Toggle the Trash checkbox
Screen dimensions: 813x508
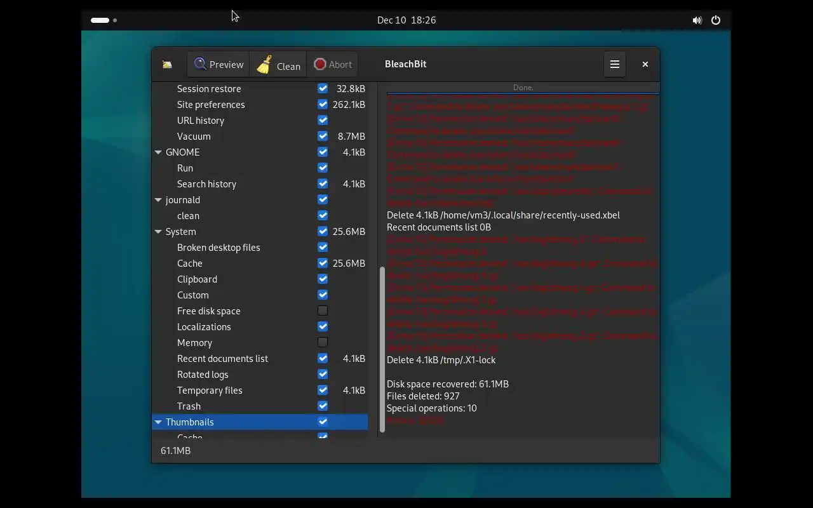323,406
